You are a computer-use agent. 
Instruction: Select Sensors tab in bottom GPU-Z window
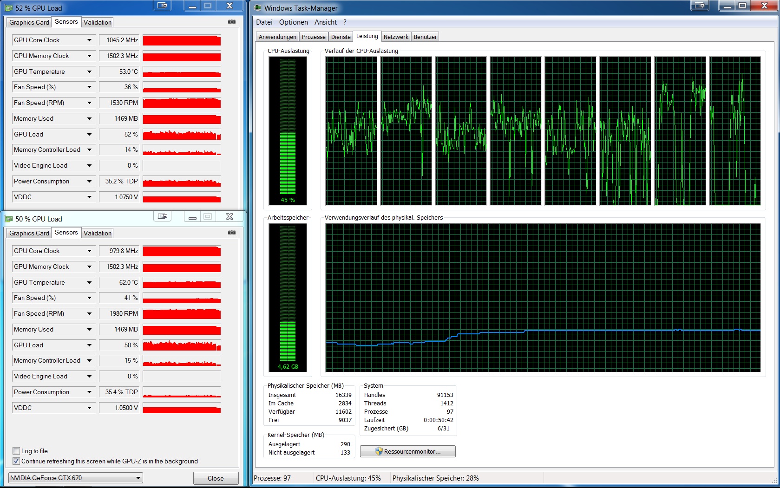[66, 232]
